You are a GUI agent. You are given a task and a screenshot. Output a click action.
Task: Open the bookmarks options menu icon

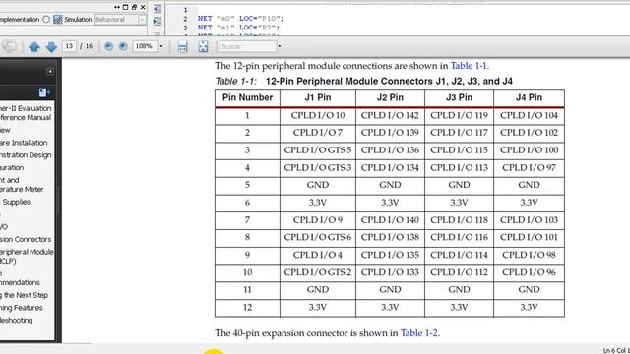click(x=43, y=92)
